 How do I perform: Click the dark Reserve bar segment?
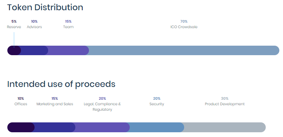click(14, 50)
